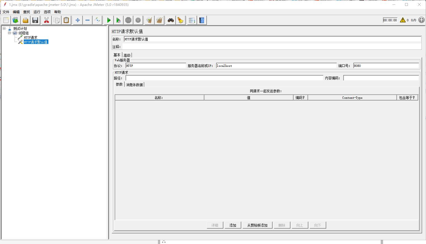Click the 包含等于? column header

pyautogui.click(x=407, y=98)
